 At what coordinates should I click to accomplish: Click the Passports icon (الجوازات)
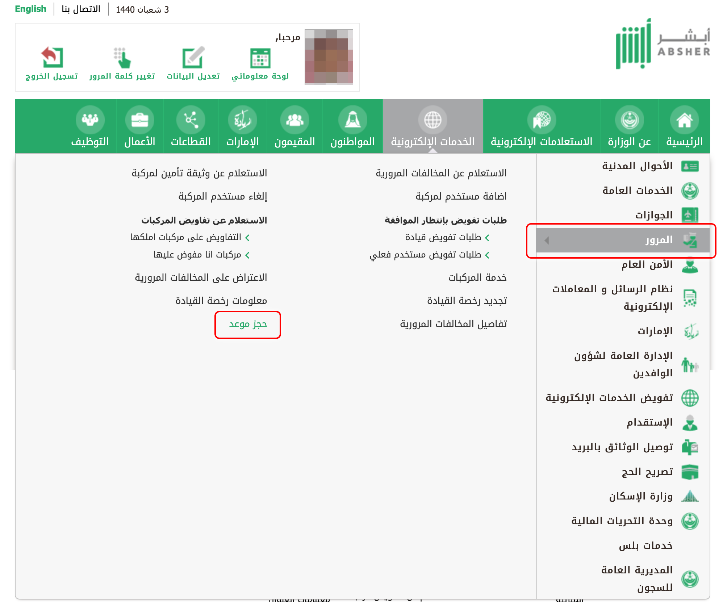[x=690, y=215]
